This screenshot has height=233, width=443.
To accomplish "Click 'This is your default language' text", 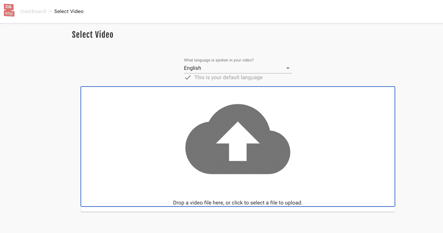I will (x=228, y=78).
